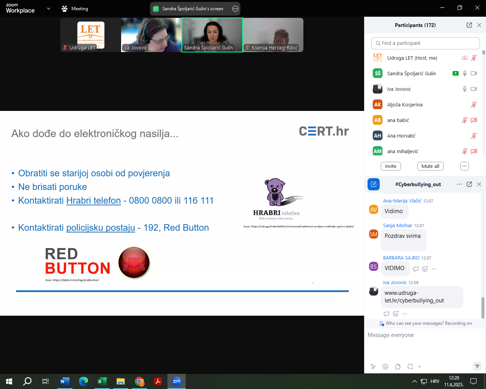Viewport: 486px width, 389px height.
Task: Open www.udruga-let.hr/cyberbullying_out link in chat
Action: point(414,297)
